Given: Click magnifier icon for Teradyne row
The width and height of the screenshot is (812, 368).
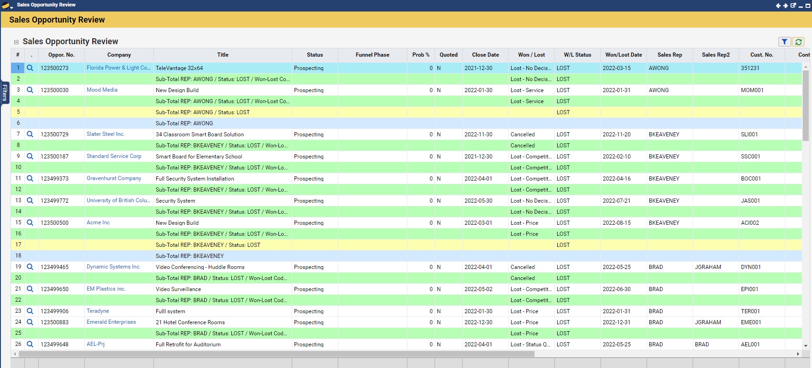Looking at the screenshot, I should [30, 311].
